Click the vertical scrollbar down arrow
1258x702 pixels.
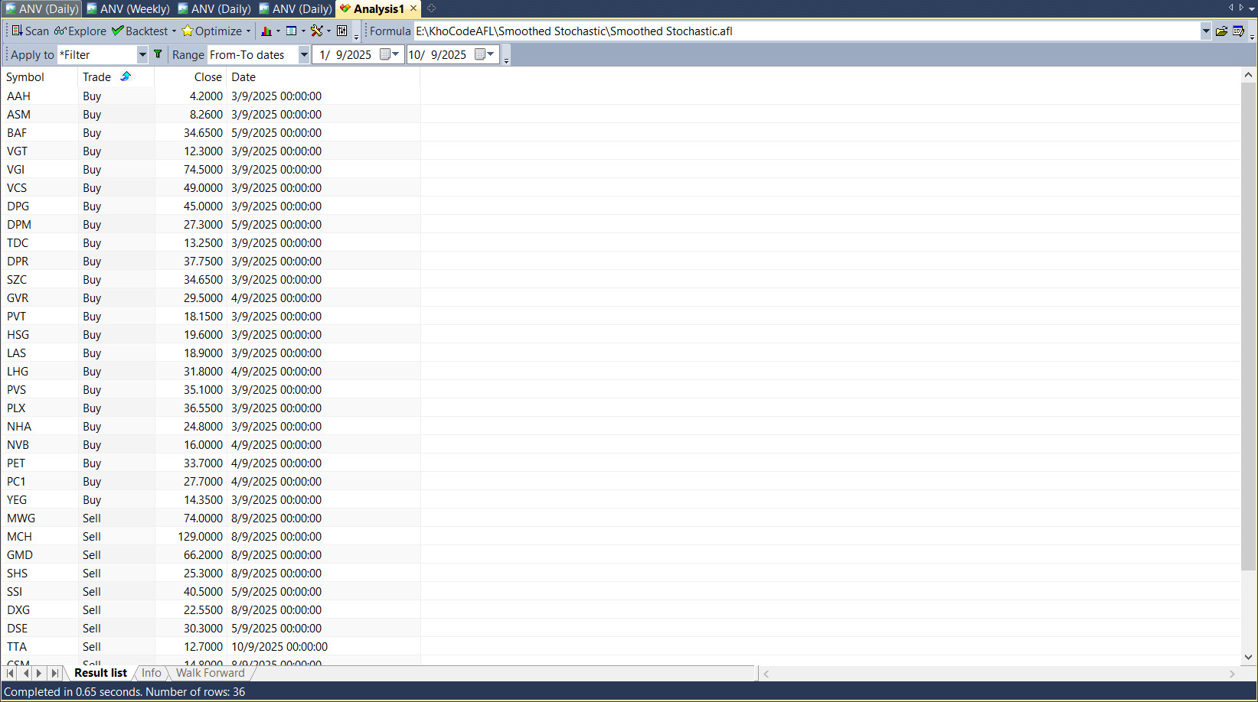[x=1248, y=657]
